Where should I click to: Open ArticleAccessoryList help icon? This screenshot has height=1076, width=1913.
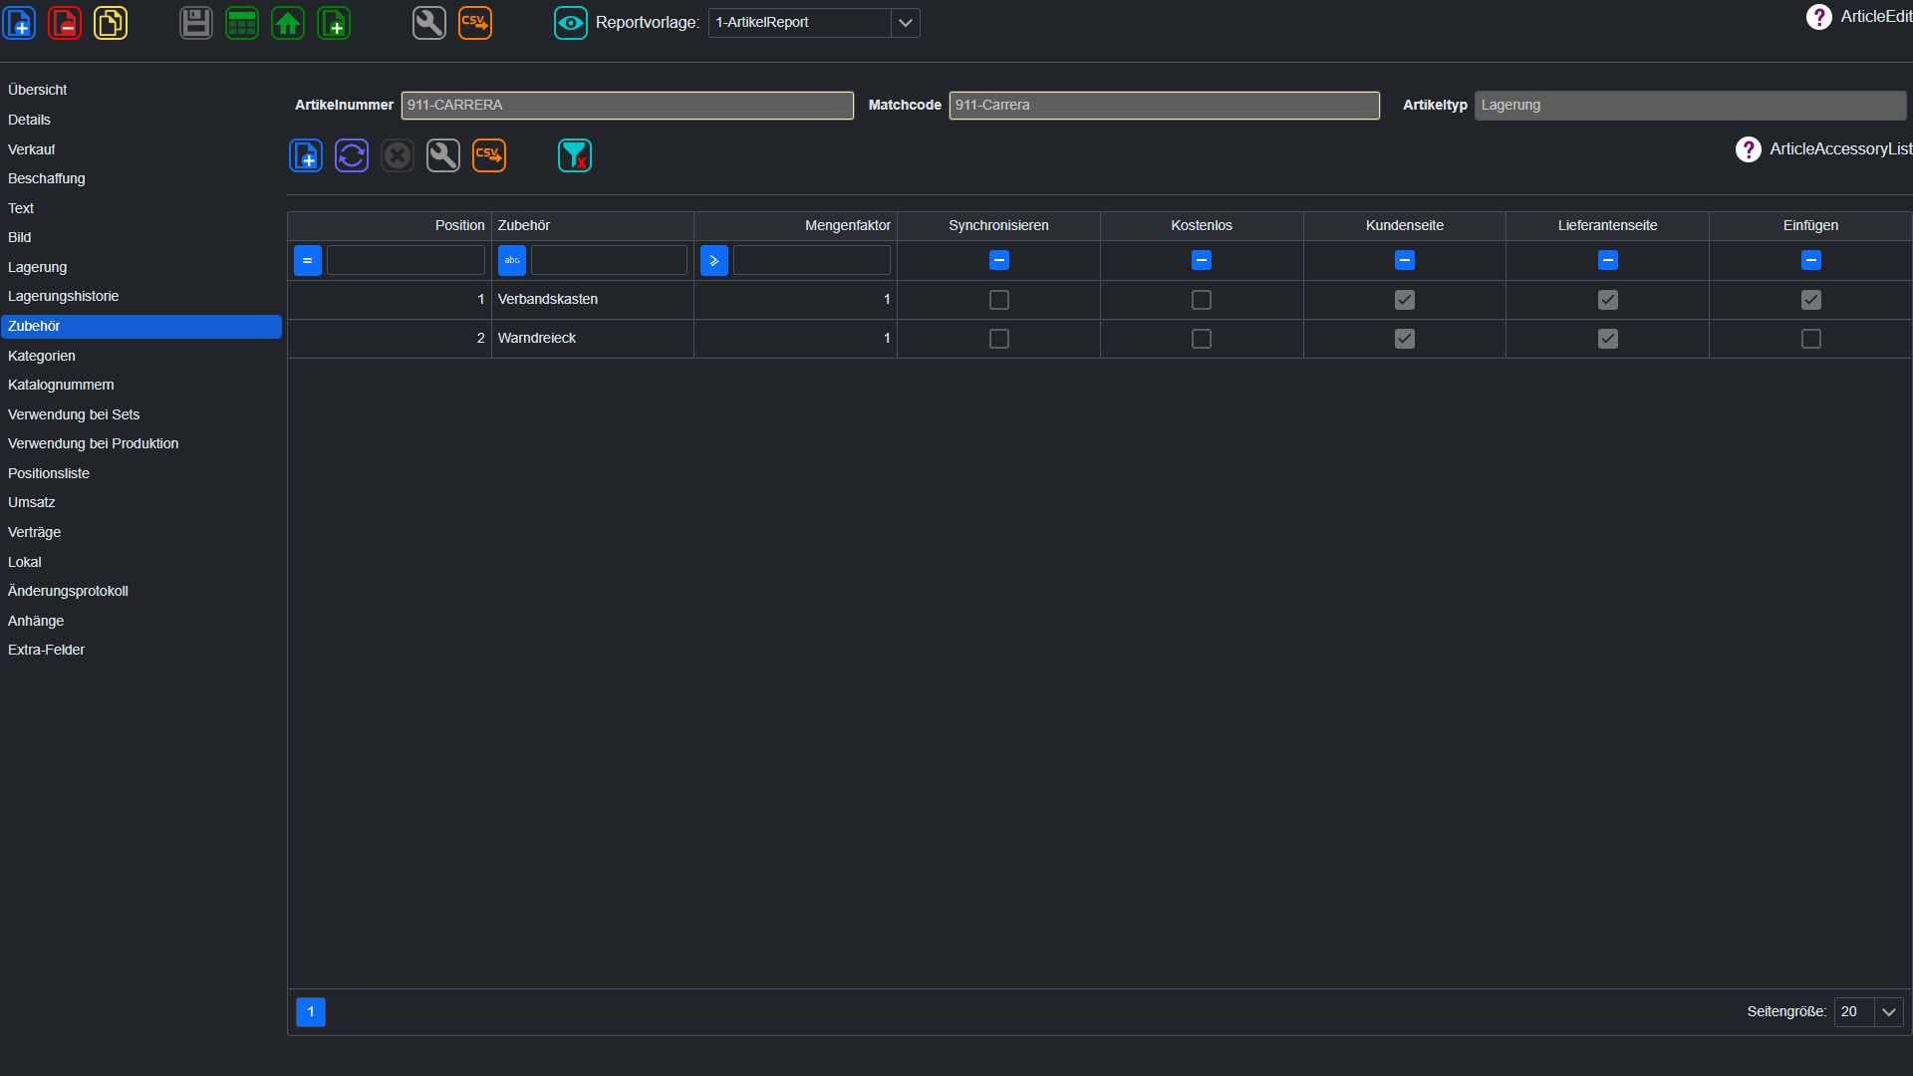pyautogui.click(x=1748, y=149)
